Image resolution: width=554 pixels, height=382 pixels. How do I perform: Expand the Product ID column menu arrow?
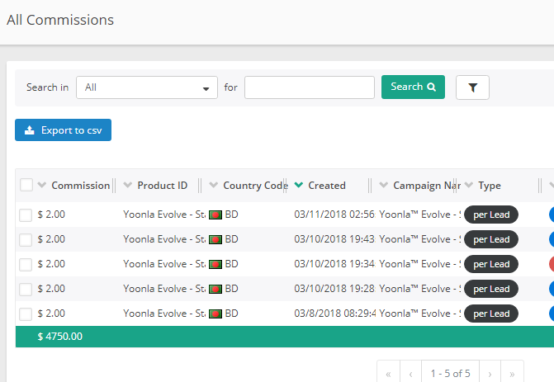[128, 186]
